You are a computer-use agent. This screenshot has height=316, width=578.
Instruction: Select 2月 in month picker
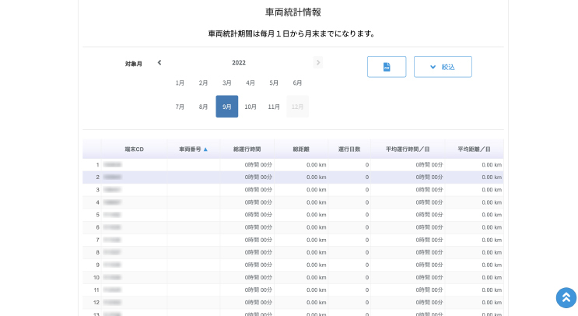(x=203, y=83)
